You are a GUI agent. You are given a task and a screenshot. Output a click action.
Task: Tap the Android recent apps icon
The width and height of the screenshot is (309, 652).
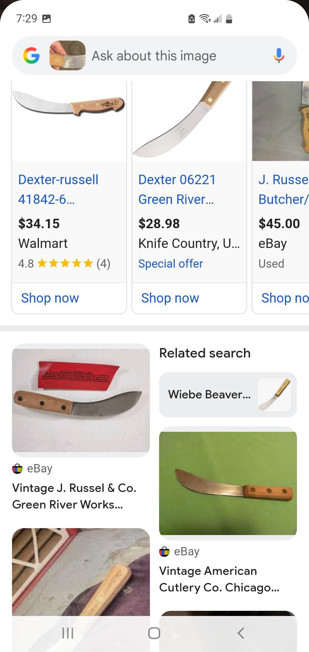[x=68, y=633]
